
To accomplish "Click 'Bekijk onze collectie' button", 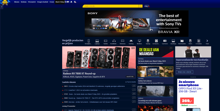I will pyautogui.click(x=185, y=72).
